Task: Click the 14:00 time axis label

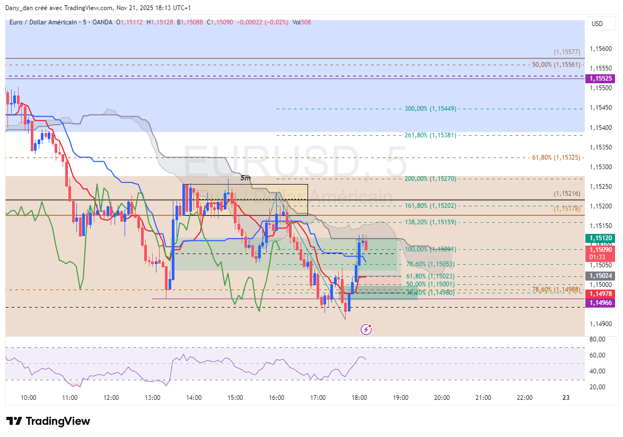Action: click(194, 398)
